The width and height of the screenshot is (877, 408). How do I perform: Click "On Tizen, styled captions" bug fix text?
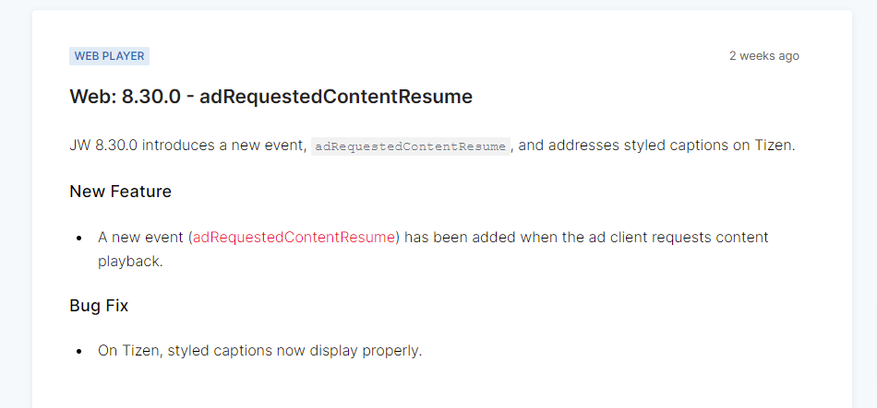tap(185, 351)
